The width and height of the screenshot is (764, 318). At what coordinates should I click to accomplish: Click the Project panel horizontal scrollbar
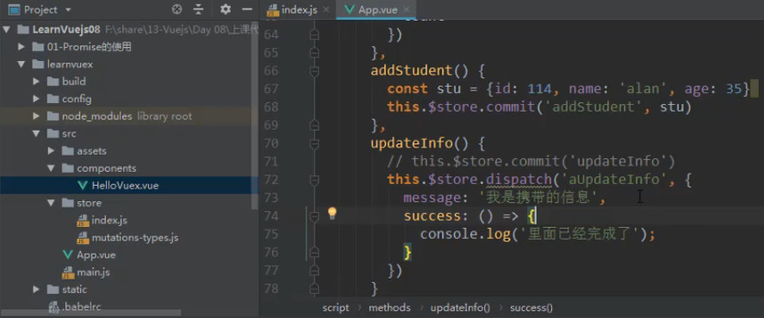90,313
